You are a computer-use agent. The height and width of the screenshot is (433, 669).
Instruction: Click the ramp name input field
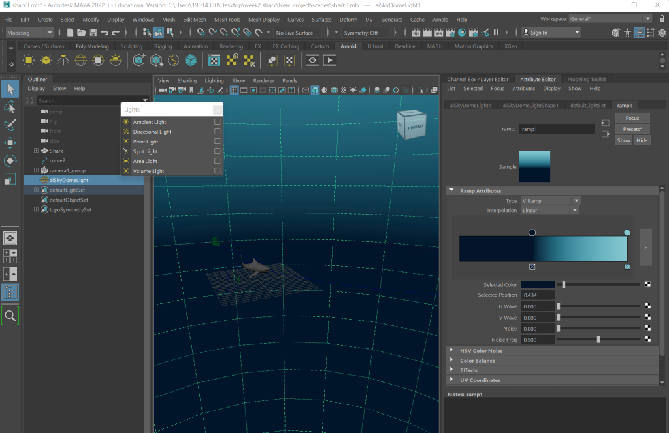point(557,129)
